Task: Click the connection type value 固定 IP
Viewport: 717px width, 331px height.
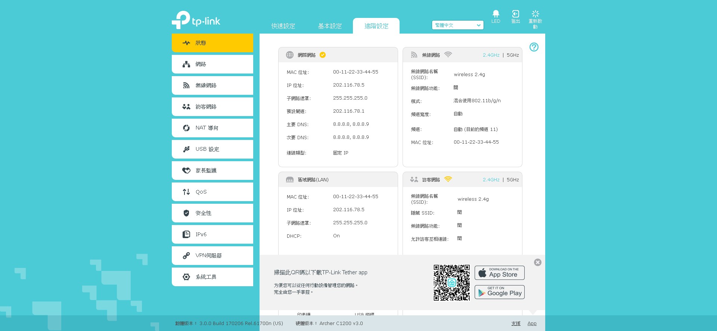Action: pos(341,153)
